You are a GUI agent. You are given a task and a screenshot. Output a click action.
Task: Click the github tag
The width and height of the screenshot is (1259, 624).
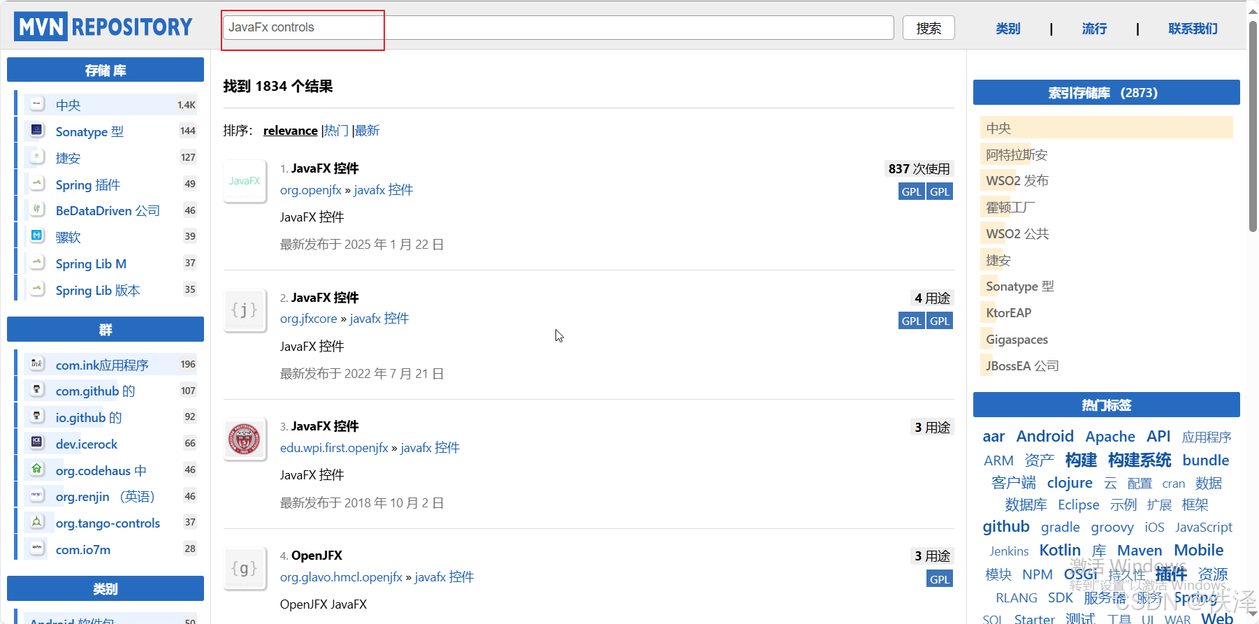pyautogui.click(x=1006, y=526)
